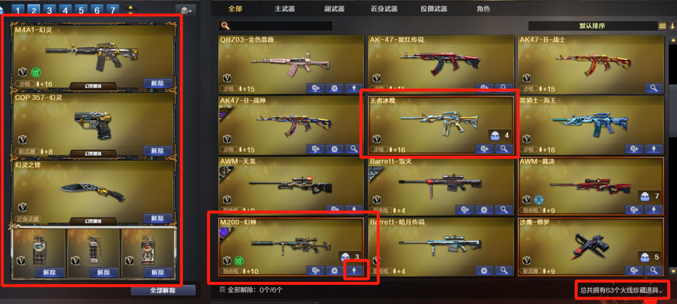Select bag slot number 7

112,10
